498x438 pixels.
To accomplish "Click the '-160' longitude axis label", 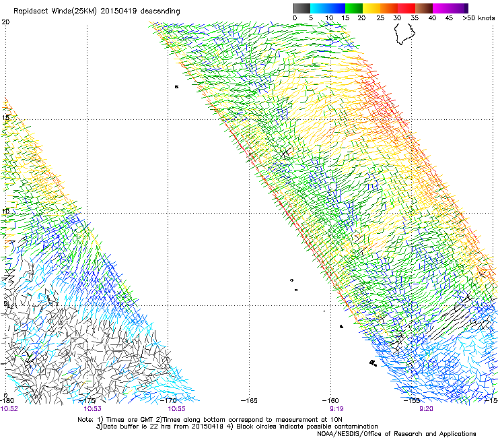I will pyautogui.click(x=330, y=400).
